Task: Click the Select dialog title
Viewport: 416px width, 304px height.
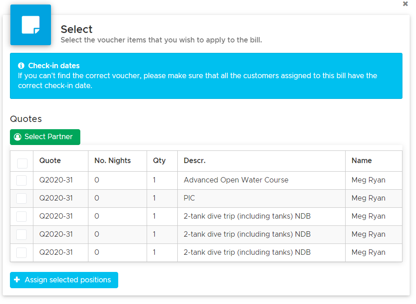Action: pyautogui.click(x=76, y=29)
